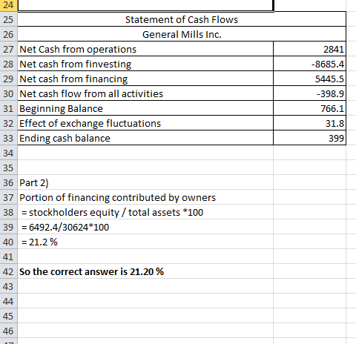356x344 pixels.
Task: Select row header 32
Action: 8,123
